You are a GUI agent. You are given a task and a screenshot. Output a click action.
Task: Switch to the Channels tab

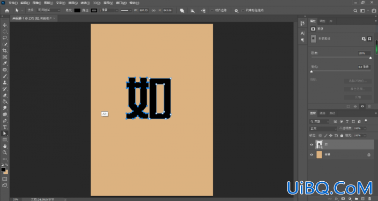coord(322,113)
